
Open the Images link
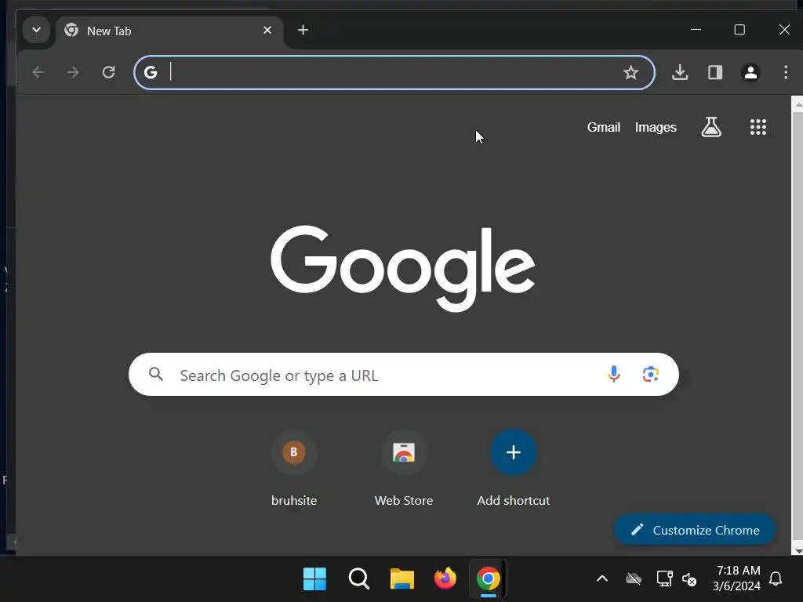[656, 127]
